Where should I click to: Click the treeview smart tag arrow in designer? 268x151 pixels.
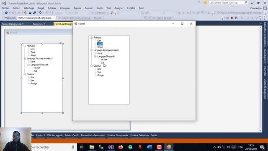pos(61,43)
